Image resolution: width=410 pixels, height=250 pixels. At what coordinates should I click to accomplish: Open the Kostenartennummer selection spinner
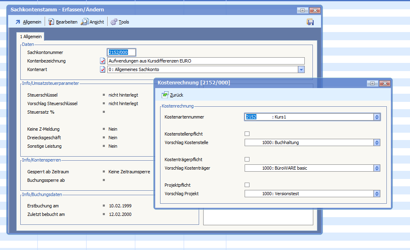[377, 117]
